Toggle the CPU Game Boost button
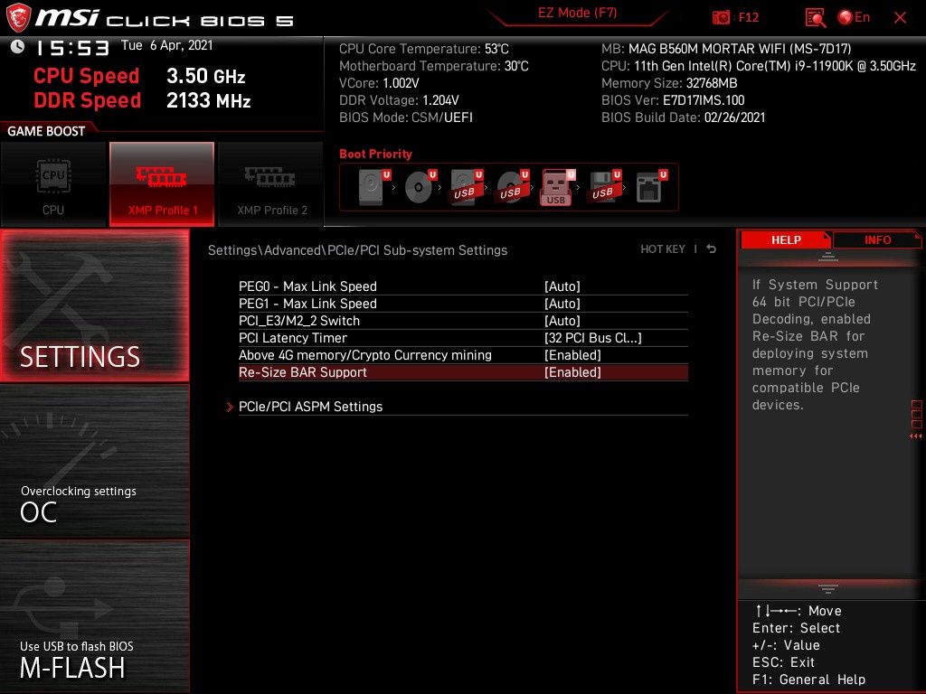 pyautogui.click(x=53, y=184)
